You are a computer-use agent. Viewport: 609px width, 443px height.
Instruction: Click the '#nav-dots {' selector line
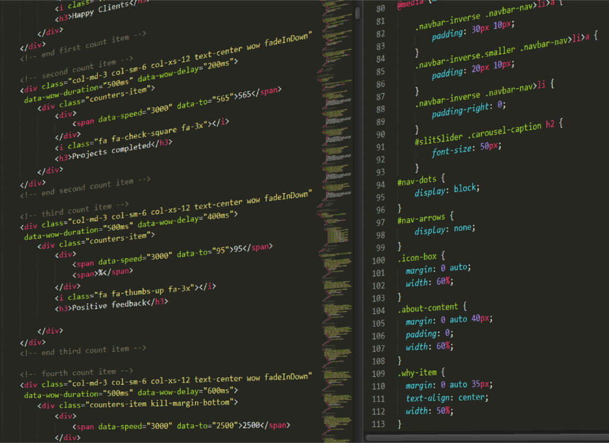(421, 181)
